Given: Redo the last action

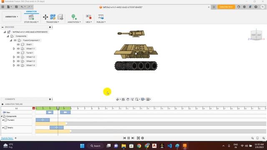Looking at the screenshot, I should (29, 7).
